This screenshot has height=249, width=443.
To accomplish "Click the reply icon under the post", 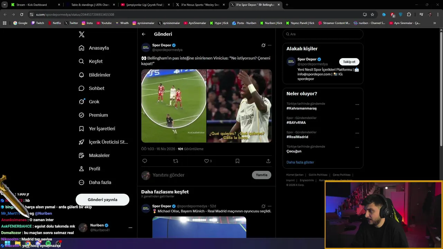I will pos(145,161).
